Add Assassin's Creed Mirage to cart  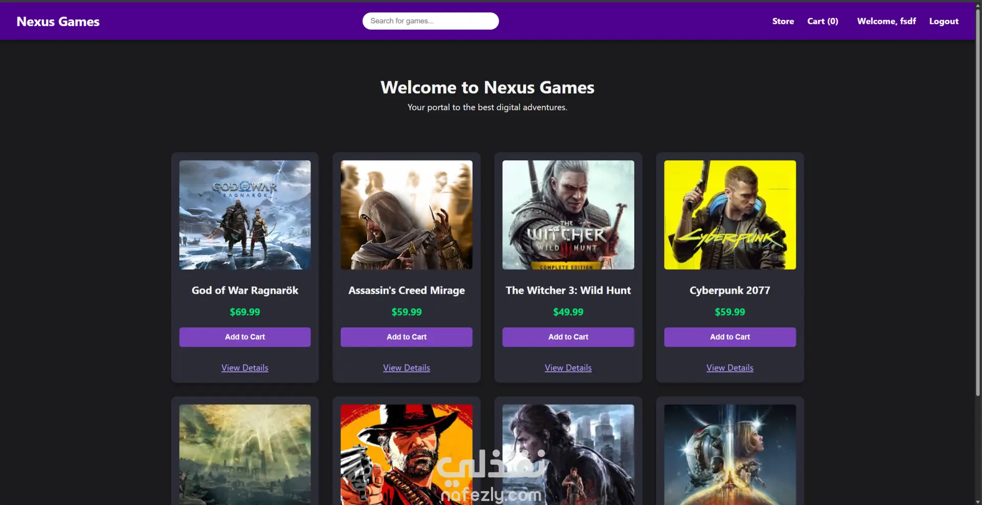(407, 337)
